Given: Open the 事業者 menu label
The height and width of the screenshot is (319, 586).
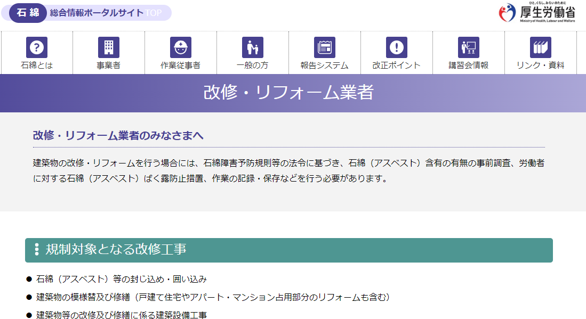Looking at the screenshot, I should (x=109, y=66).
